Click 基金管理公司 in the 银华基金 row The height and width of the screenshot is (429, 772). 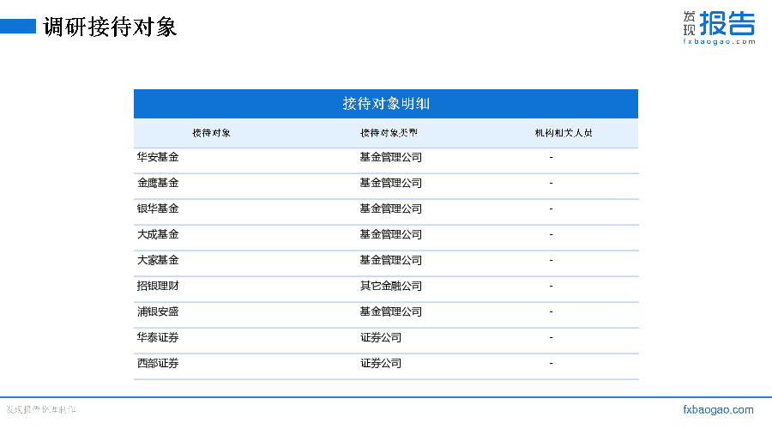tap(391, 208)
